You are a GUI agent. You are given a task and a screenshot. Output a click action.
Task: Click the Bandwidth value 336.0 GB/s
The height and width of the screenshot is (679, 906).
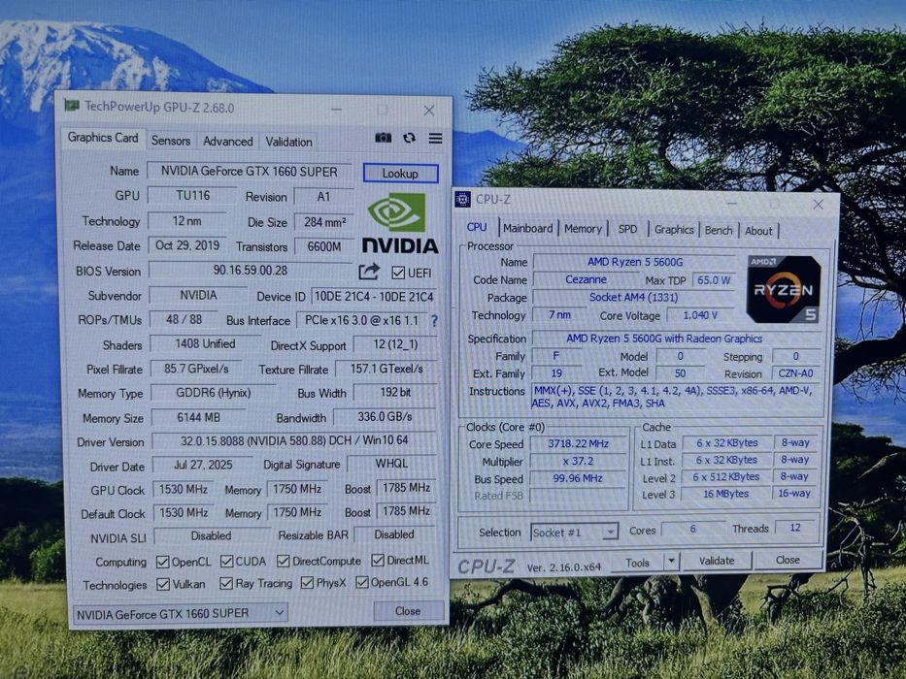[x=385, y=417]
